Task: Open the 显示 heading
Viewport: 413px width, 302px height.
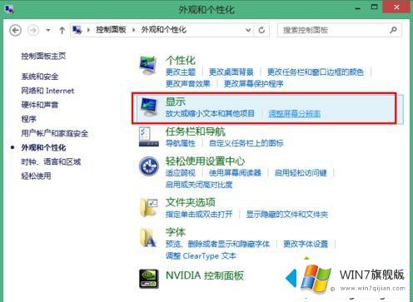Action: tap(176, 101)
